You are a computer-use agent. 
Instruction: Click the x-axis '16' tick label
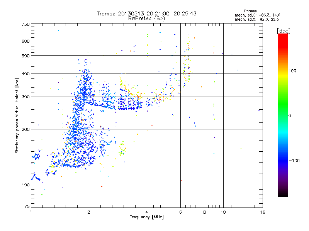point(263,212)
